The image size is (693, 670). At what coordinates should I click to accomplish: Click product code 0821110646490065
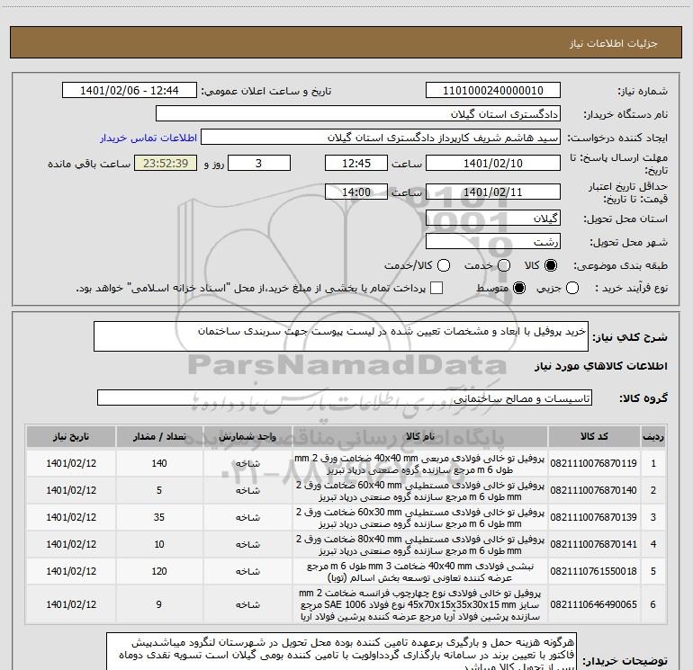(594, 604)
